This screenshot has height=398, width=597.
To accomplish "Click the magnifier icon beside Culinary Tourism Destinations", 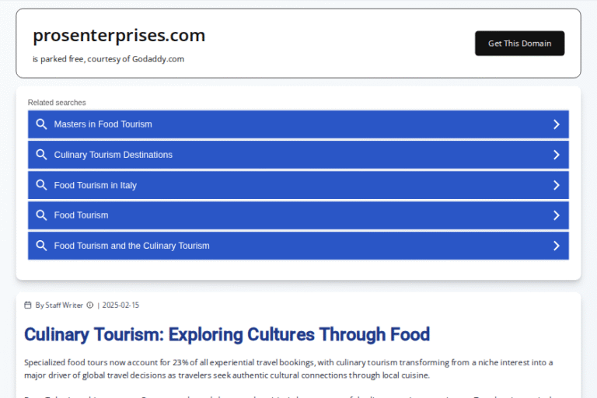I will [42, 155].
